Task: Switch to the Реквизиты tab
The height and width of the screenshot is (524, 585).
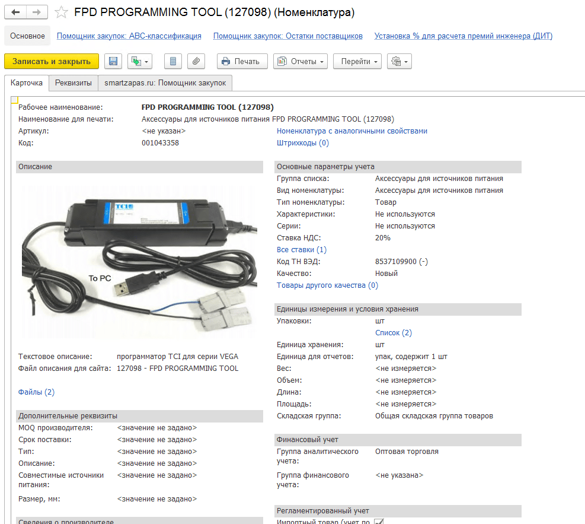Action: pyautogui.click(x=73, y=83)
